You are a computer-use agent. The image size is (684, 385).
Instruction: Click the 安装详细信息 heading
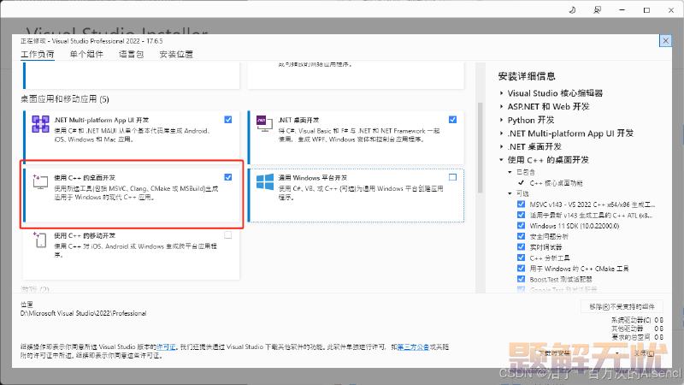point(527,76)
